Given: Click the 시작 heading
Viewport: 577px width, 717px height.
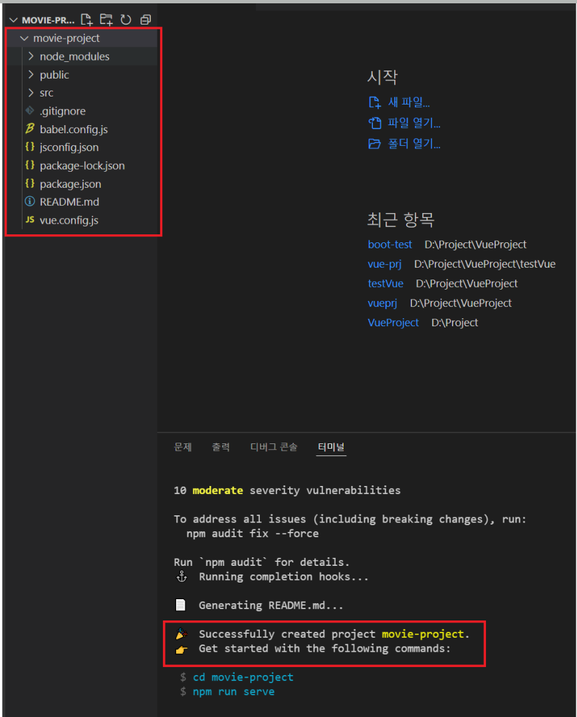Looking at the screenshot, I should pos(382,77).
